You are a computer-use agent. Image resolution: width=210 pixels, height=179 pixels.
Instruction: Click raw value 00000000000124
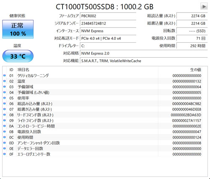pyautogui.click(x=187, y=137)
